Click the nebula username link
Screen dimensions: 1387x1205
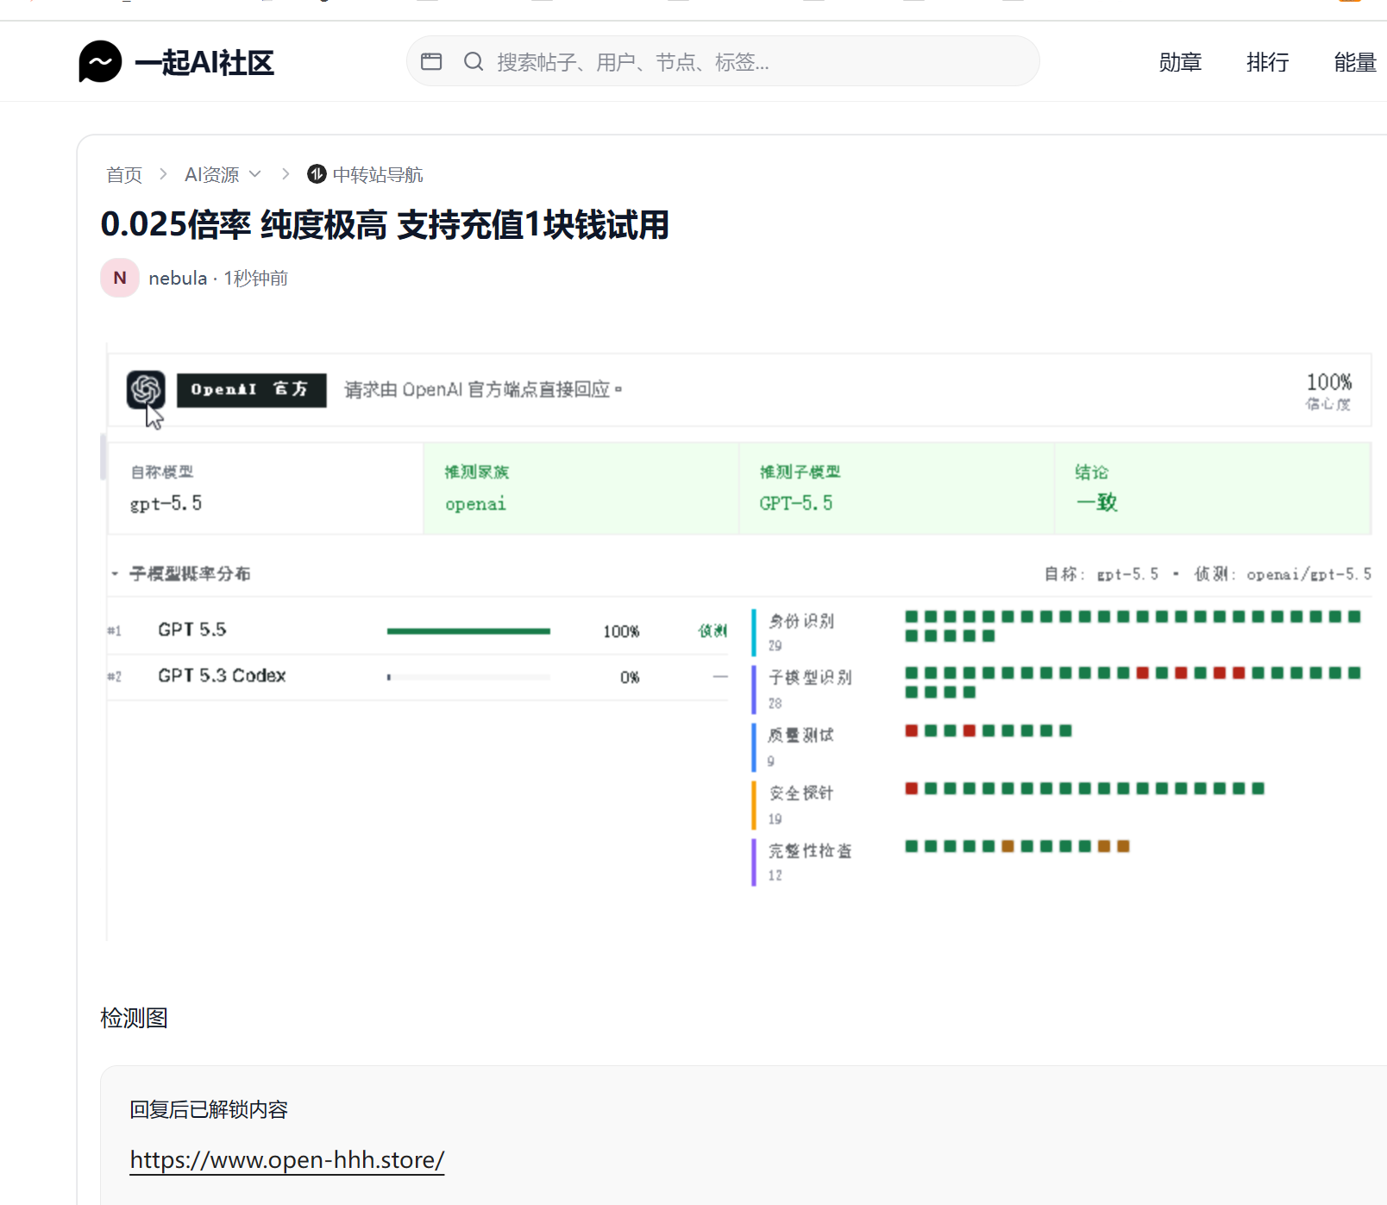tap(178, 278)
